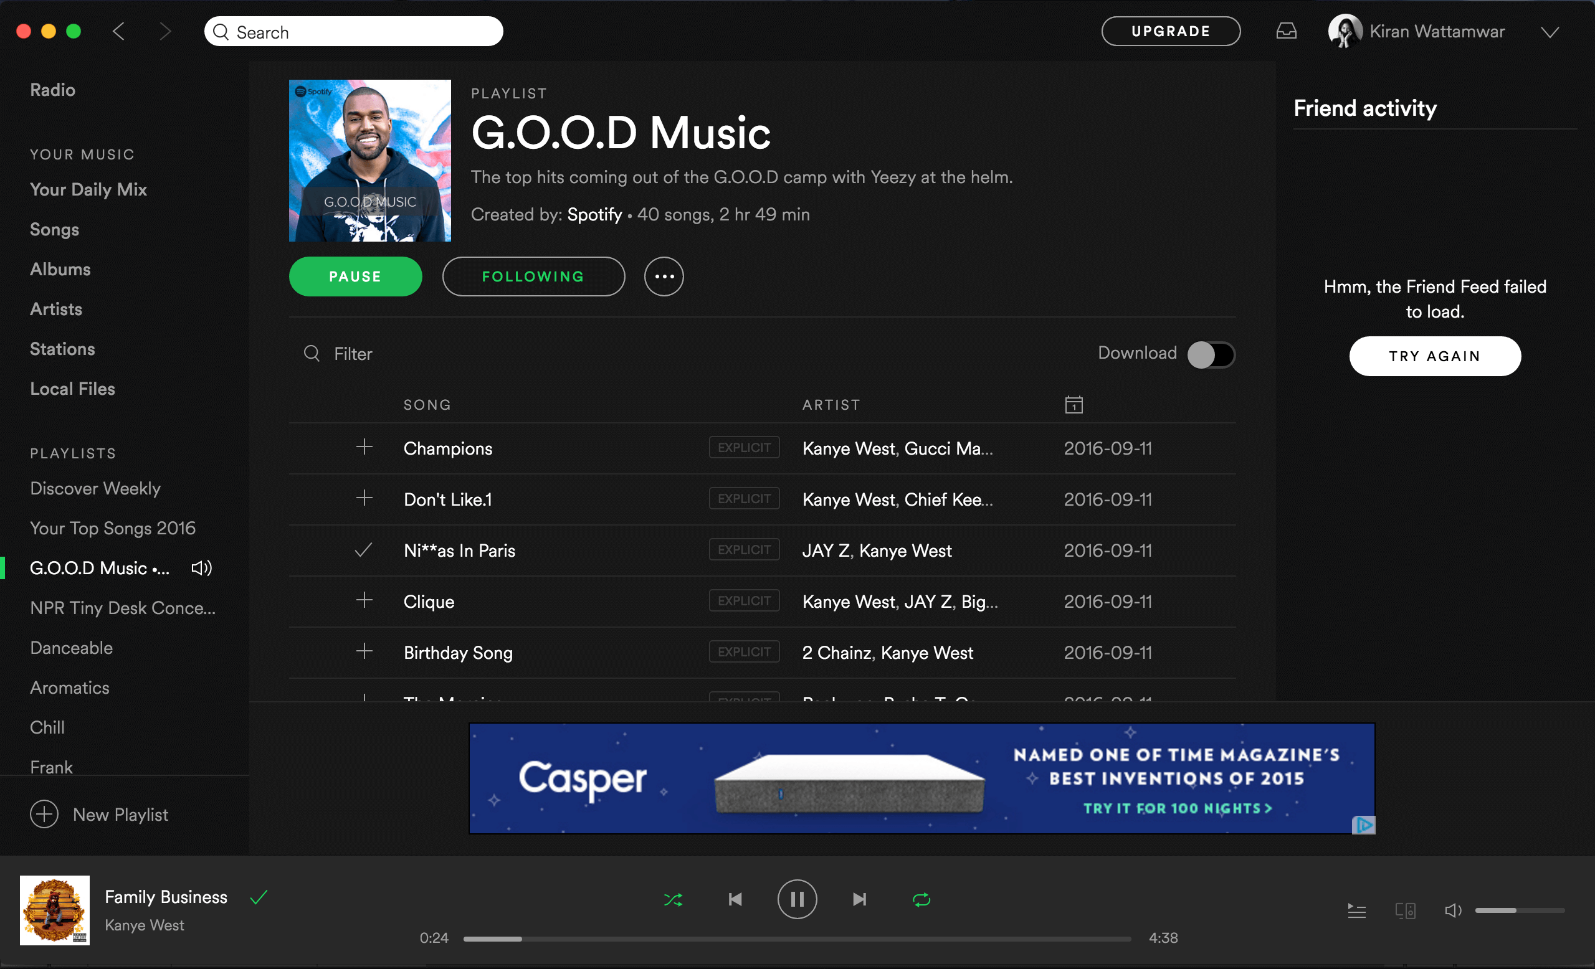Open Radio in sidebar
The height and width of the screenshot is (969, 1595).
pos(52,90)
